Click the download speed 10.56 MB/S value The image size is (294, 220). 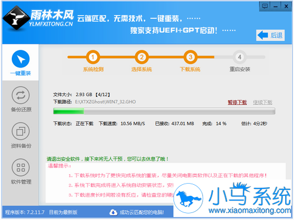[133, 124]
